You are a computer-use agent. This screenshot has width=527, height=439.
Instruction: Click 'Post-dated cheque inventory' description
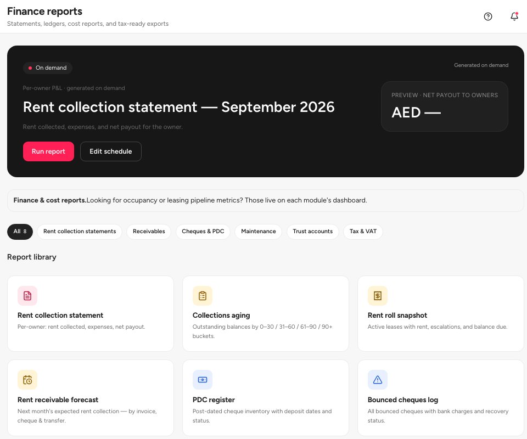click(262, 416)
